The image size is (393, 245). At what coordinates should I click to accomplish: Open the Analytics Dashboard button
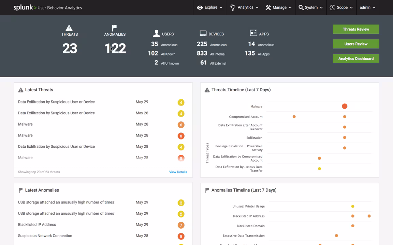point(356,59)
